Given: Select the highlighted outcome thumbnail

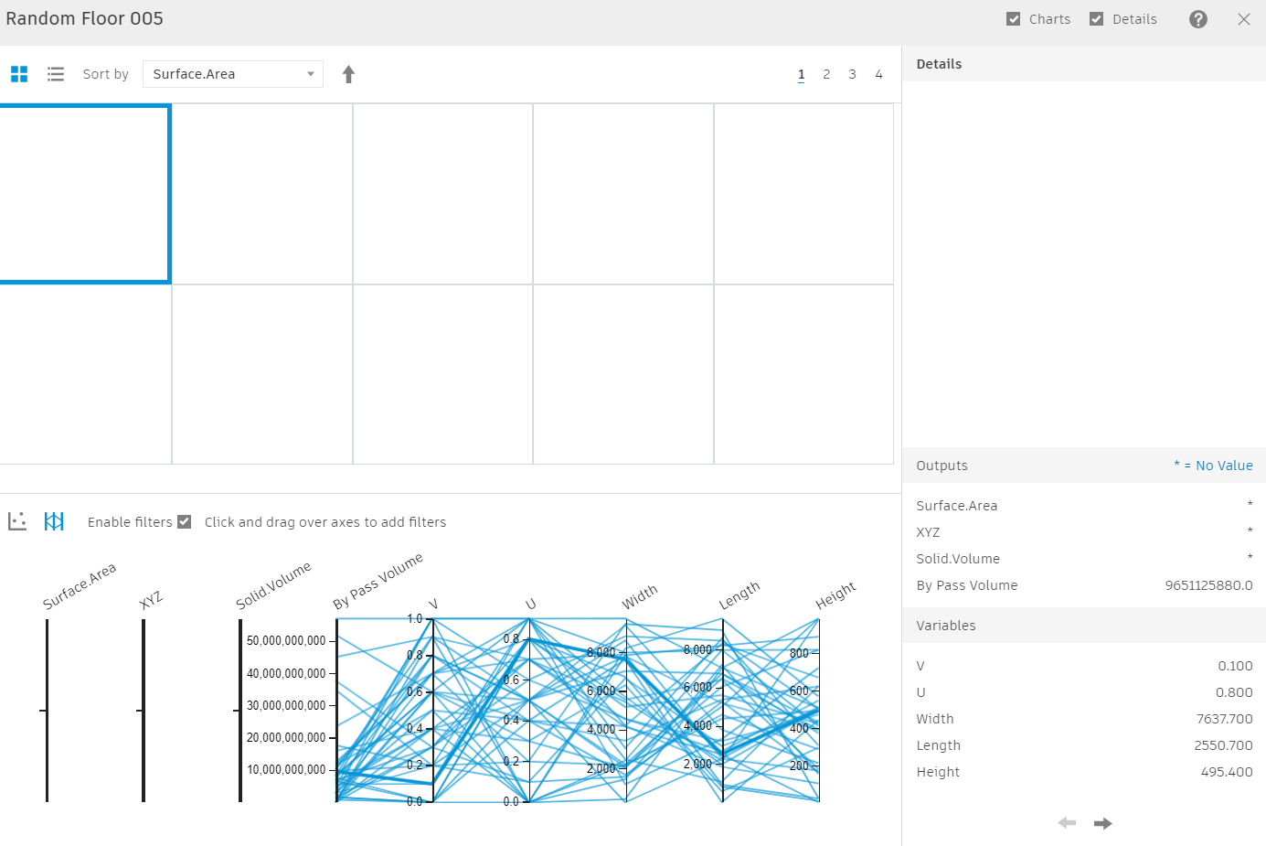Looking at the screenshot, I should pos(85,193).
